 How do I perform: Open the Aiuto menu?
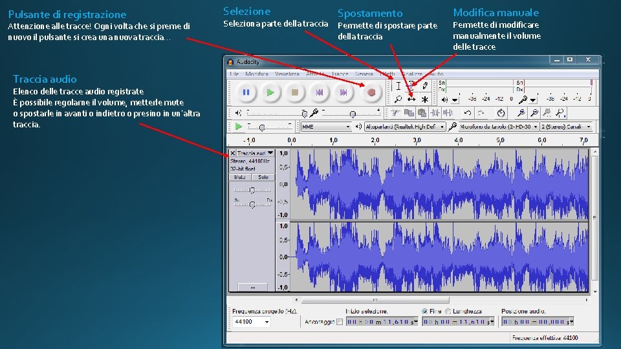[436, 74]
